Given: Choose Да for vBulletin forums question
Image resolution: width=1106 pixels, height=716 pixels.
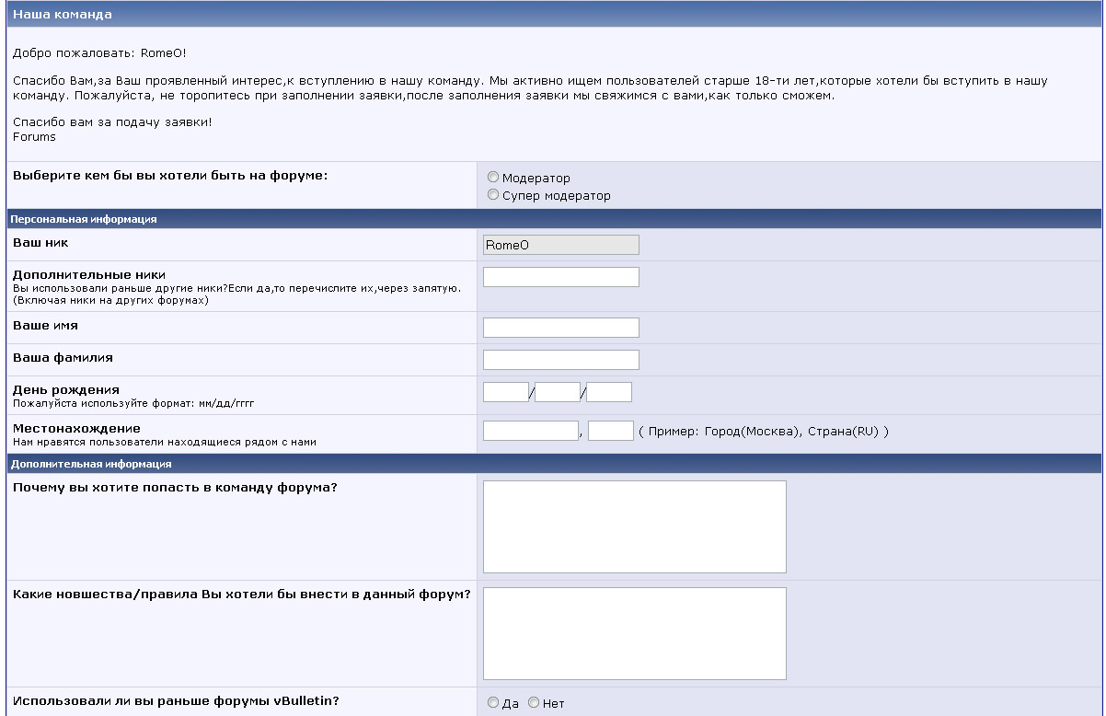Looking at the screenshot, I should 493,703.
